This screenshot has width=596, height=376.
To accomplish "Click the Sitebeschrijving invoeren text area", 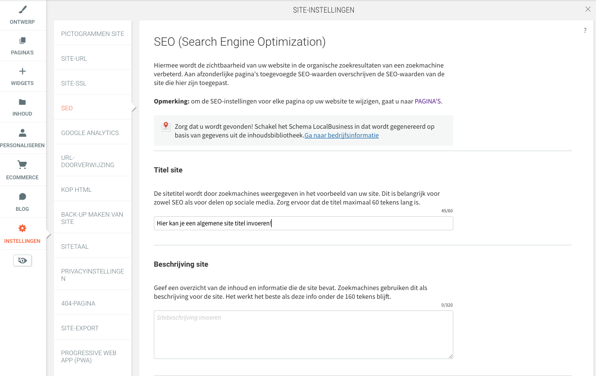I will pos(303,335).
